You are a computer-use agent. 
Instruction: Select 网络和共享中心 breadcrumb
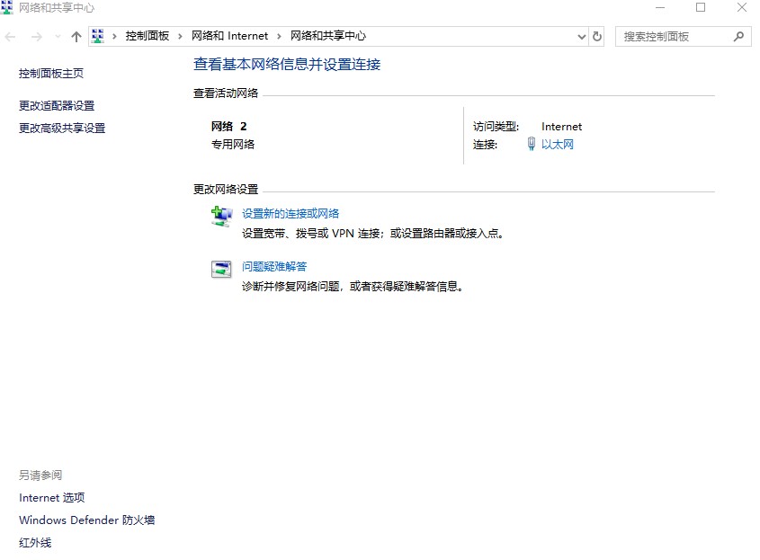click(328, 36)
